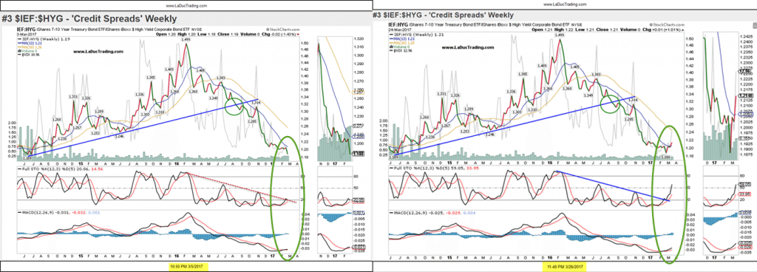Click the 1.409 price label in right chart
The width and height of the screenshot is (757, 272).
point(542,65)
